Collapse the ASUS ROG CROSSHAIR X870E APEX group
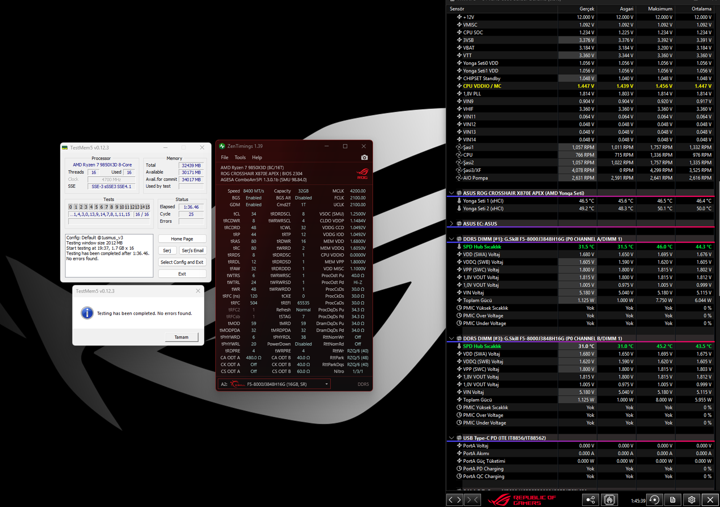Viewport: 720px width, 507px height. coord(451,193)
